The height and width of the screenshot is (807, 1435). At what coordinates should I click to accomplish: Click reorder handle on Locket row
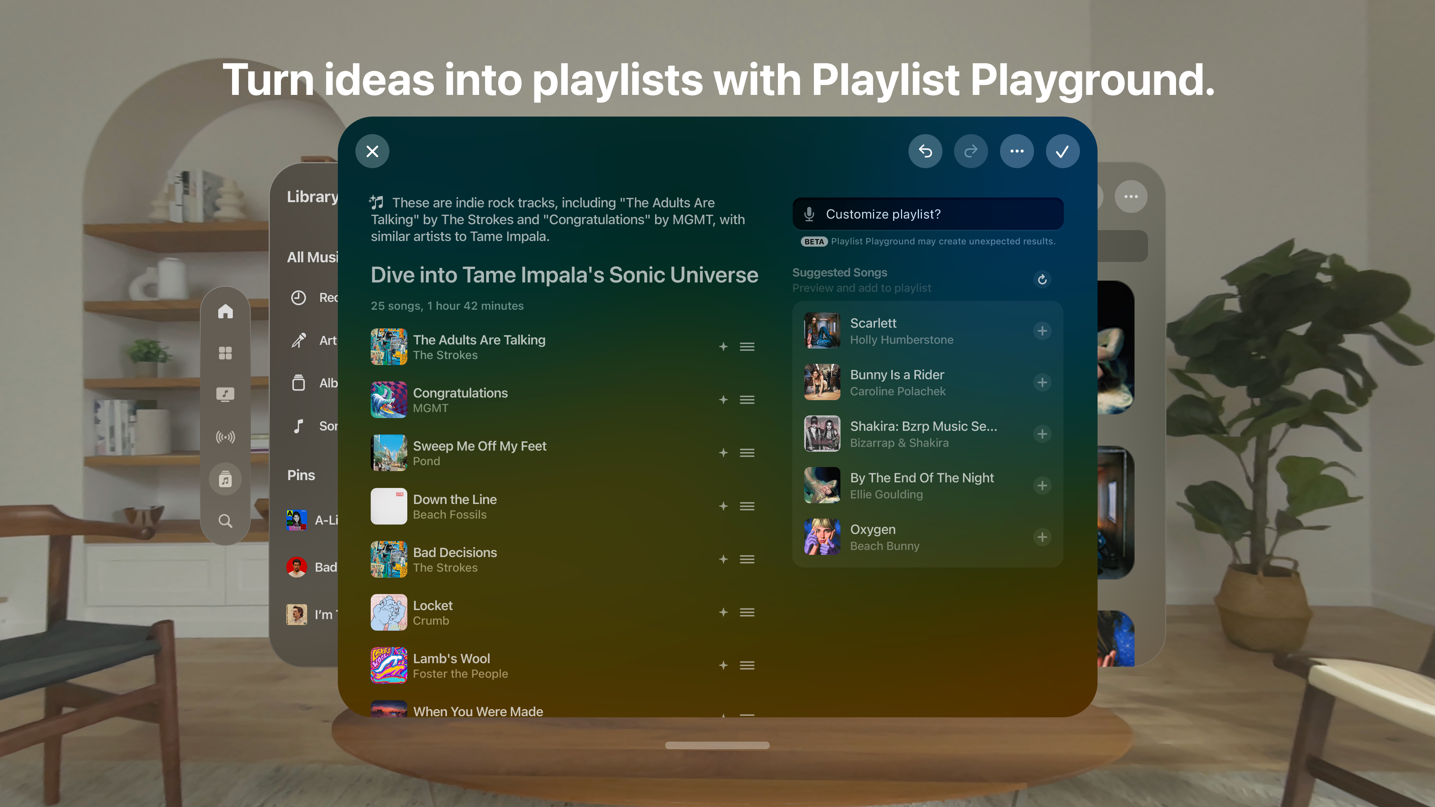(747, 612)
